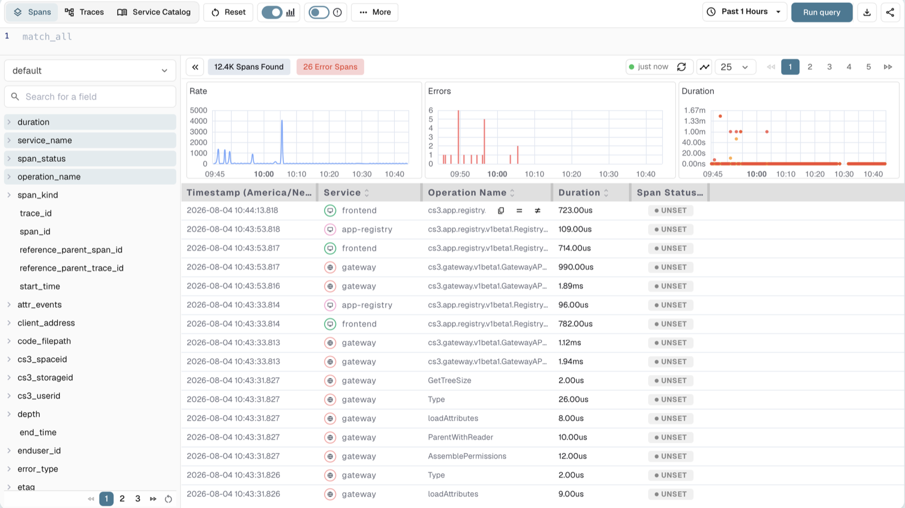
Task: Click the Span Status column header
Action: [x=670, y=193]
